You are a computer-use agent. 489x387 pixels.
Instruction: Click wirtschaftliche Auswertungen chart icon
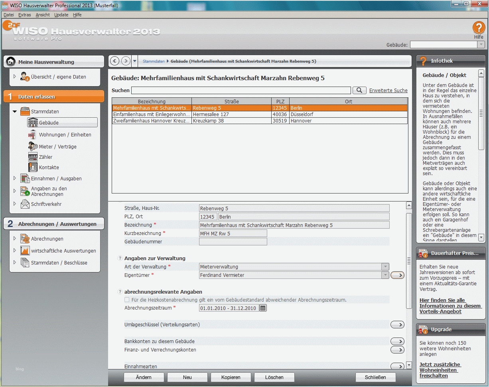click(25, 251)
